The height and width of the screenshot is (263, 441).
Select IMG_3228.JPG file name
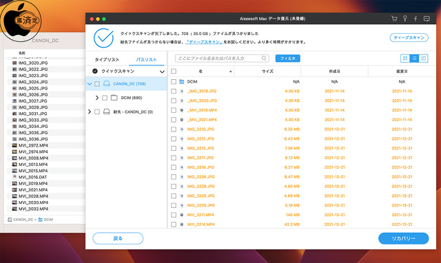[x=201, y=187]
